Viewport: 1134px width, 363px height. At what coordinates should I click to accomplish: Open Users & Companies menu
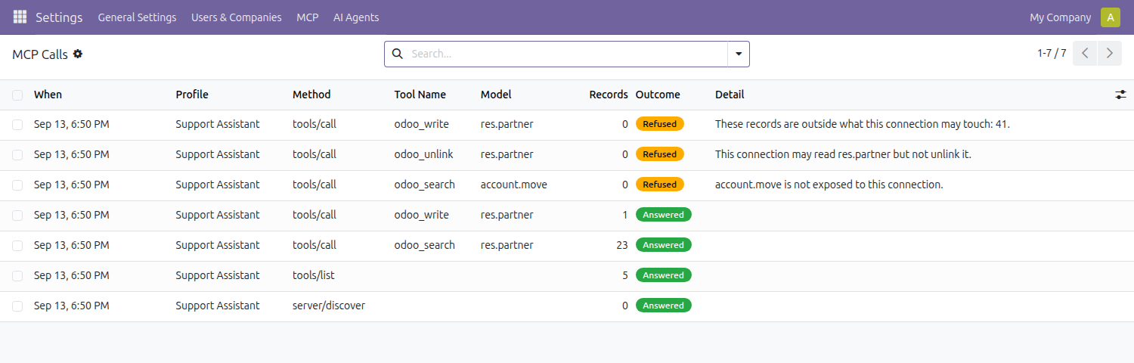pyautogui.click(x=236, y=17)
